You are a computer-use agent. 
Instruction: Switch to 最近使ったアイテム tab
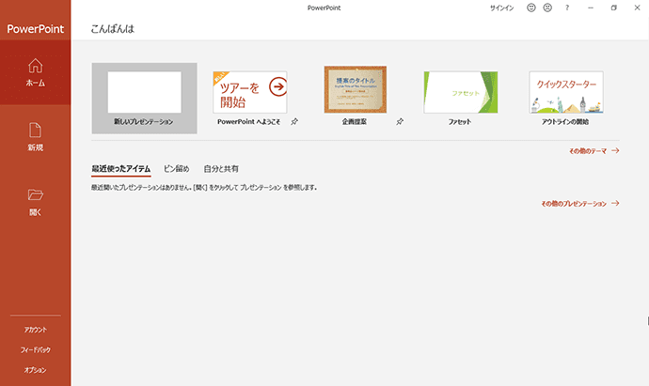pyautogui.click(x=120, y=169)
